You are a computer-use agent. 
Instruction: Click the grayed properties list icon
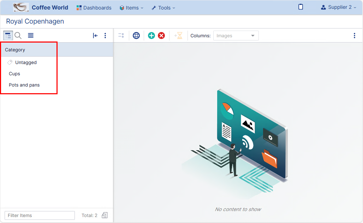[121, 36]
